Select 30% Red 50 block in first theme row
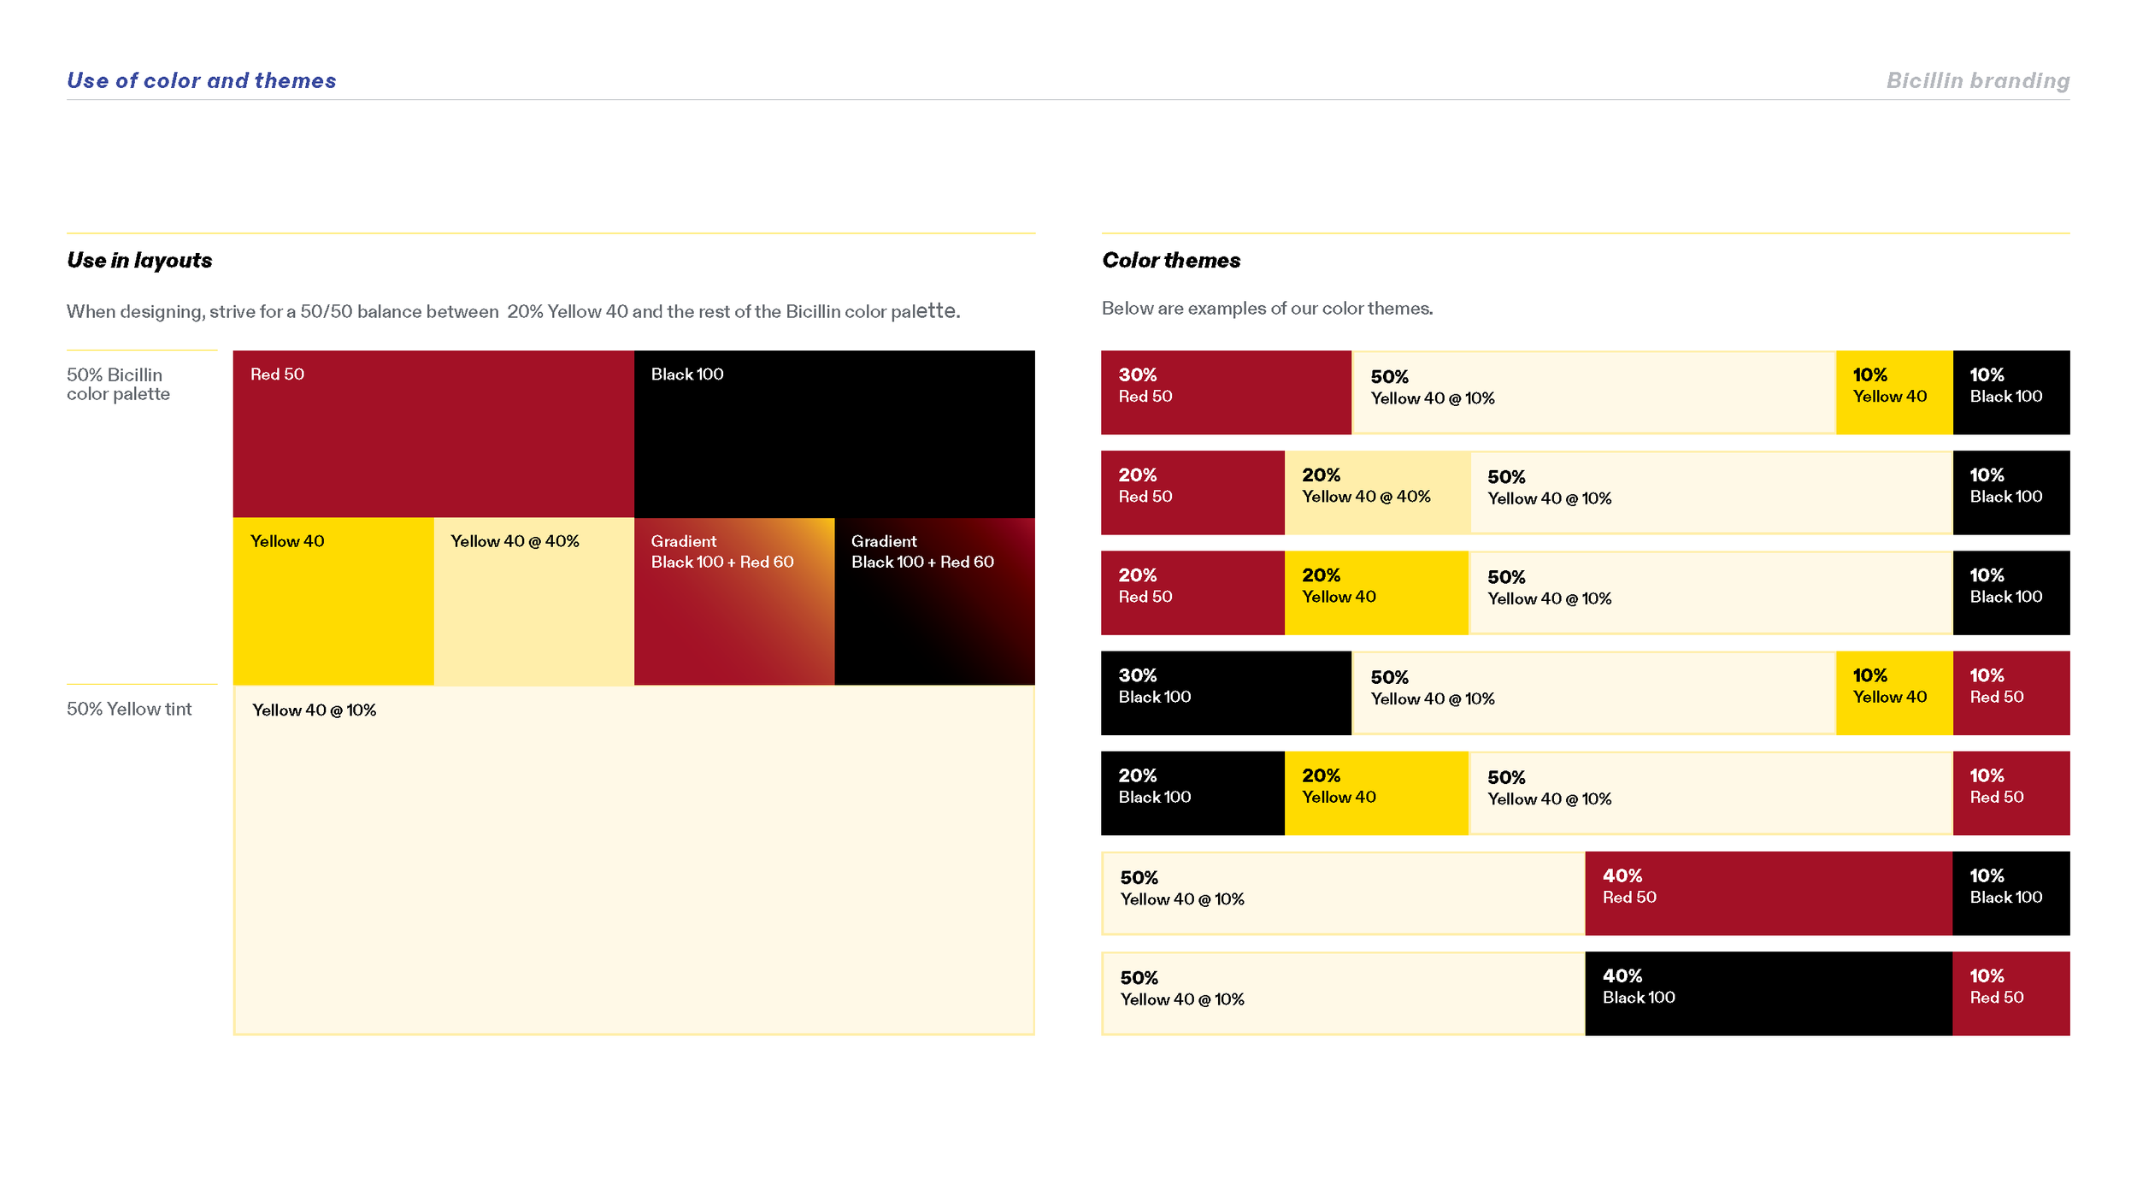The image size is (2137, 1202). pos(1226,392)
